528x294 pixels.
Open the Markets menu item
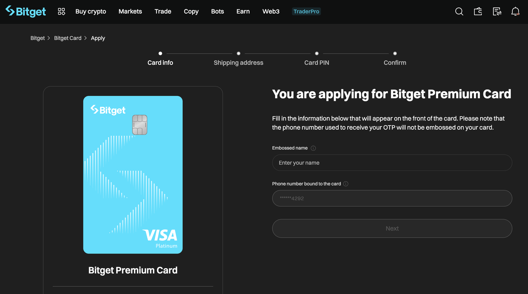click(x=130, y=11)
